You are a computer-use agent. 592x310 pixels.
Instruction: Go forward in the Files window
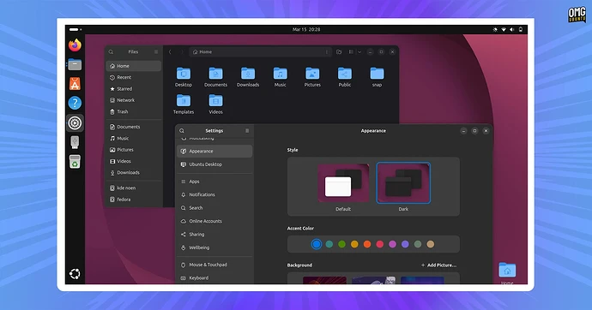(182, 52)
